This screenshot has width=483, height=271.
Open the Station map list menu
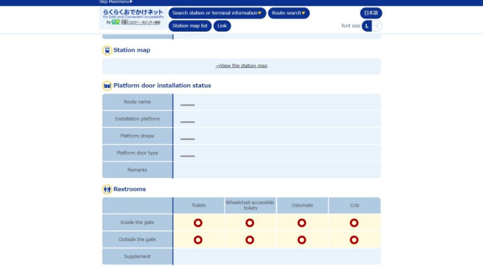[x=190, y=26]
